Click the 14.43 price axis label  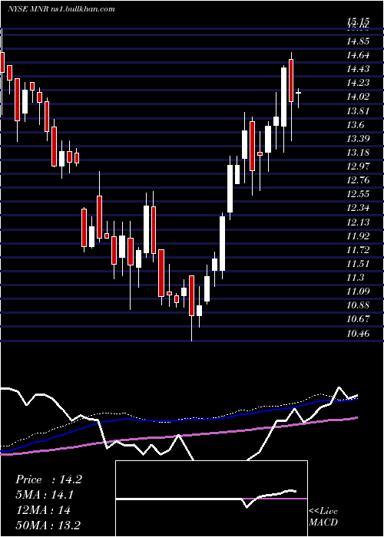(358, 69)
